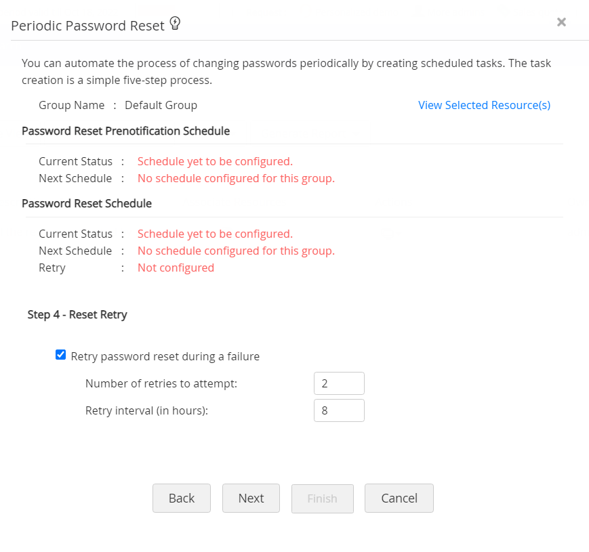
Task: Click the Password Reset Schedule heading
Action: (87, 203)
